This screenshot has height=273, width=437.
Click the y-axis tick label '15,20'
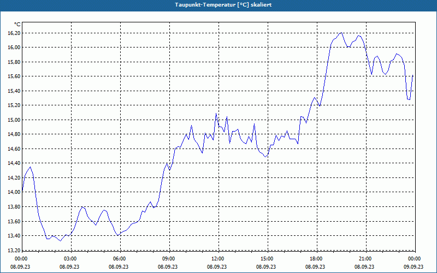pos(14,105)
